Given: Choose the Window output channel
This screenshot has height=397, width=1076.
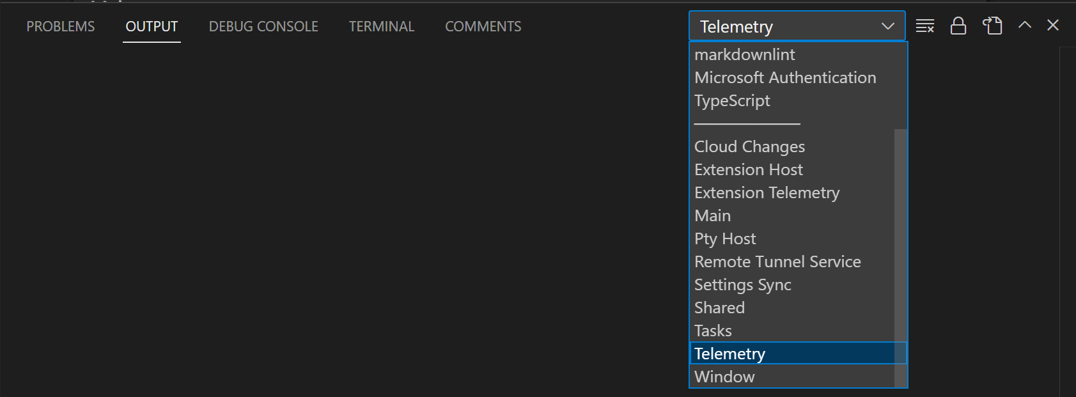Looking at the screenshot, I should tap(724, 377).
